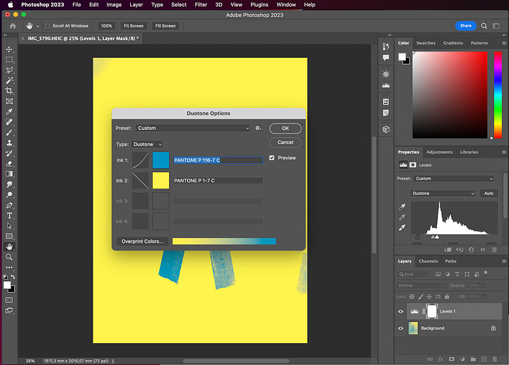Select the Dodge tool
The width and height of the screenshot is (509, 365).
(x=9, y=195)
